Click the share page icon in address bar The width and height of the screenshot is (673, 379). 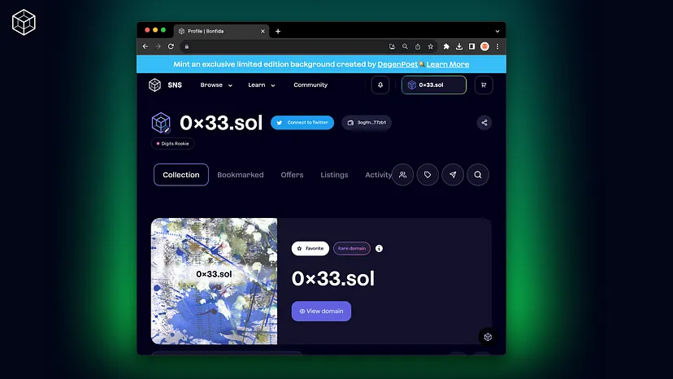[x=418, y=46]
